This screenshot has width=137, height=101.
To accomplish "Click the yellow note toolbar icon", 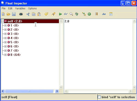I will (x=111, y=14).
